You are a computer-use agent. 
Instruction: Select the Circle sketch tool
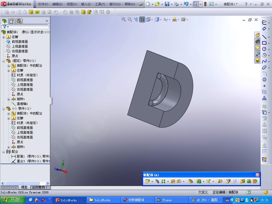pos(264,49)
